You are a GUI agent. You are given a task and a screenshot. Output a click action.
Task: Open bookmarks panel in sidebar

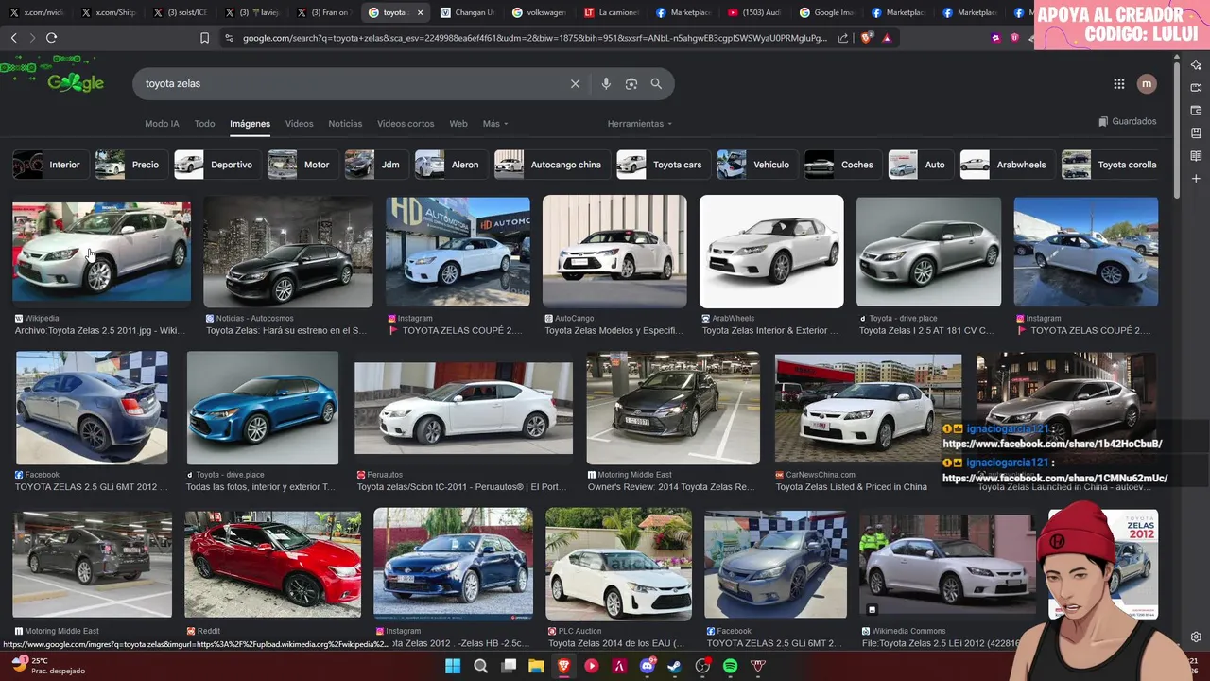(1196, 133)
